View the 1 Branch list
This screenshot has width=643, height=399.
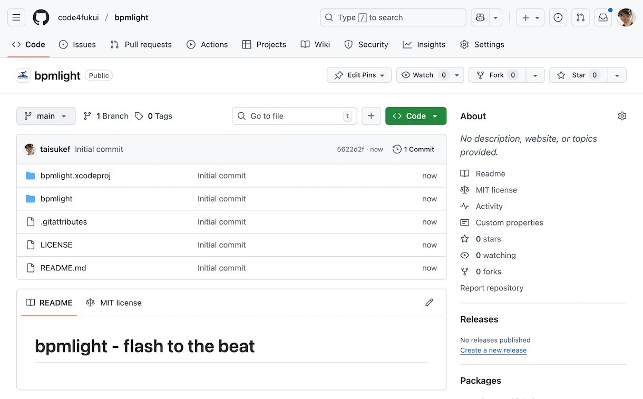[106, 116]
